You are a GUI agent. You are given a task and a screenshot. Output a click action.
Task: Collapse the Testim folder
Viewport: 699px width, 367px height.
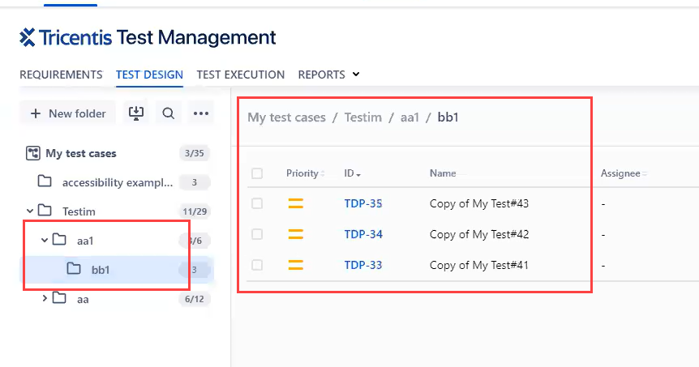click(x=30, y=211)
